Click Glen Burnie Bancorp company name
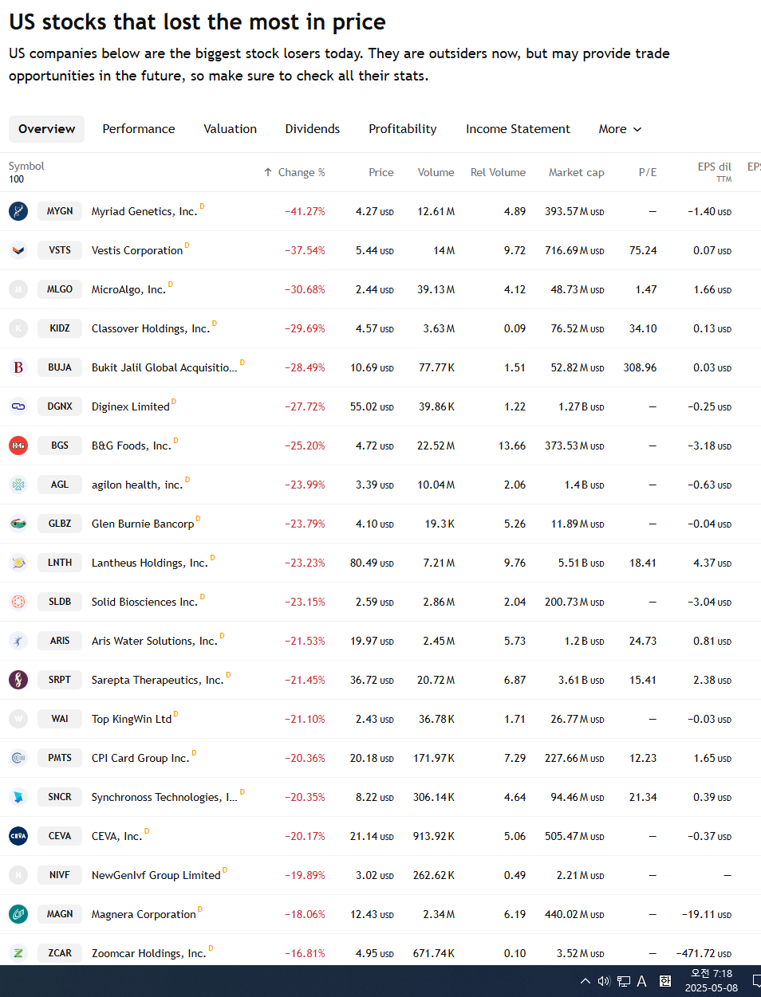Image resolution: width=761 pixels, height=997 pixels. pos(143,524)
